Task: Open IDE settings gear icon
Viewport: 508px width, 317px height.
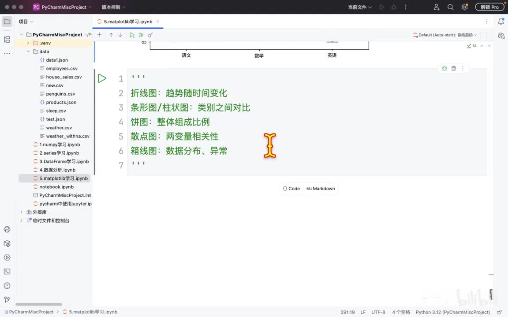Action: [465, 7]
